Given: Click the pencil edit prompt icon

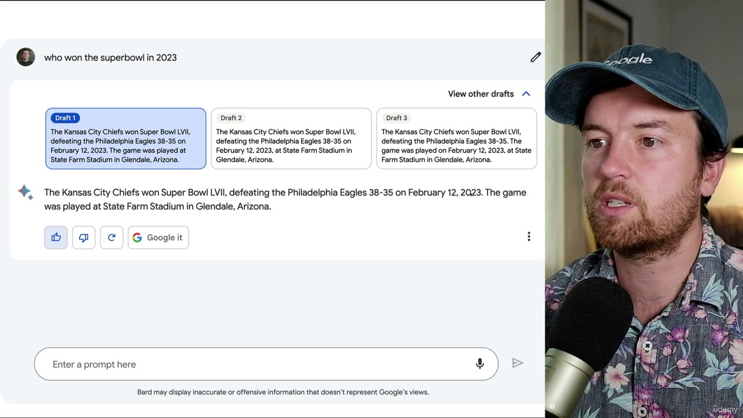Looking at the screenshot, I should pos(535,57).
